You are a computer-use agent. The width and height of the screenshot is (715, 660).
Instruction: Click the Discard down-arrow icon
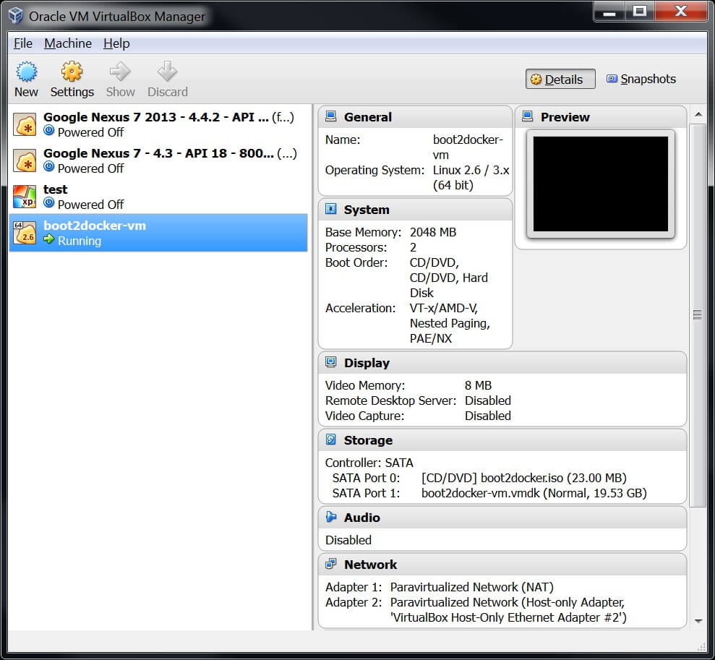[167, 72]
